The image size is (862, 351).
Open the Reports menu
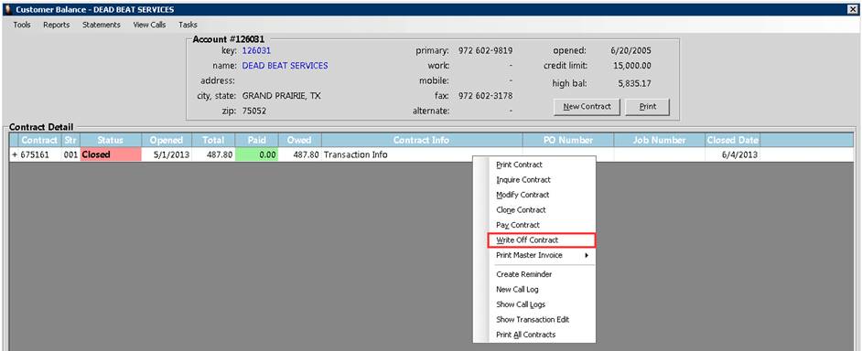[57, 25]
